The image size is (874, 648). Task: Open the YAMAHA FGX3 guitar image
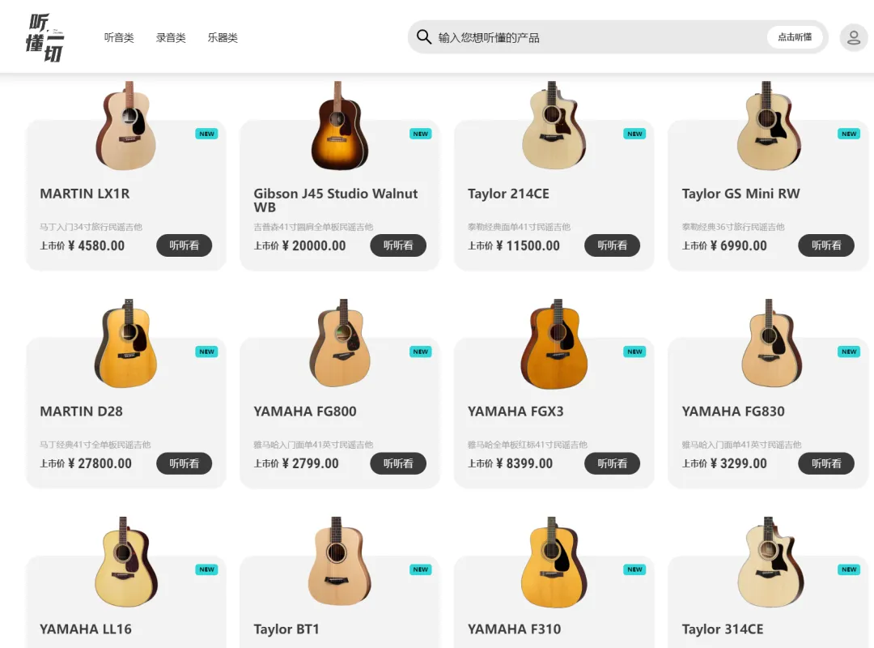[554, 343]
